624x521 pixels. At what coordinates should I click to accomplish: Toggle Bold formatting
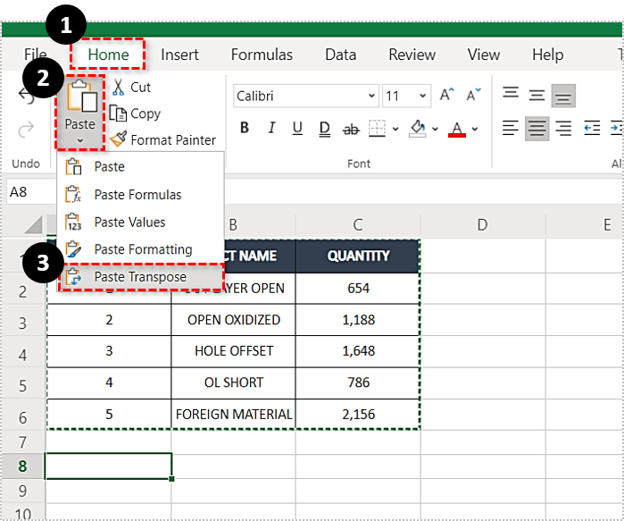click(245, 129)
